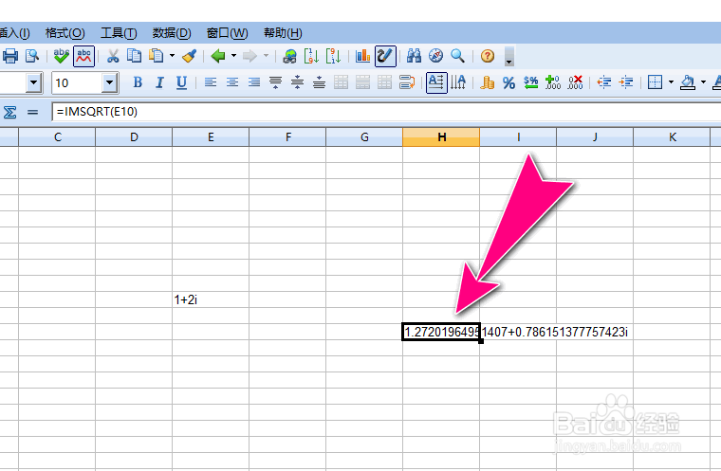
Task: Open the 格式(O) menu
Action: (x=65, y=33)
